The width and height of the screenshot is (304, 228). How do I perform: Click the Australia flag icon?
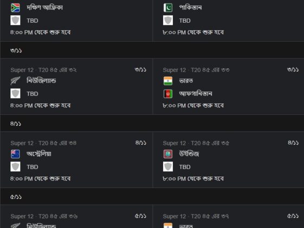[x=15, y=154]
